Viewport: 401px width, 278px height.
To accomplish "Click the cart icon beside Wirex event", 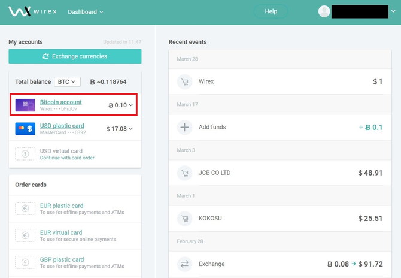I will (185, 81).
